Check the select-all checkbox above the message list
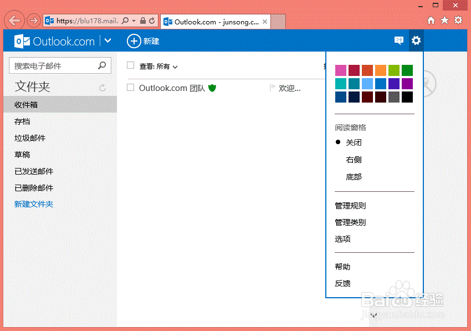This screenshot has width=471, height=331. (131, 66)
